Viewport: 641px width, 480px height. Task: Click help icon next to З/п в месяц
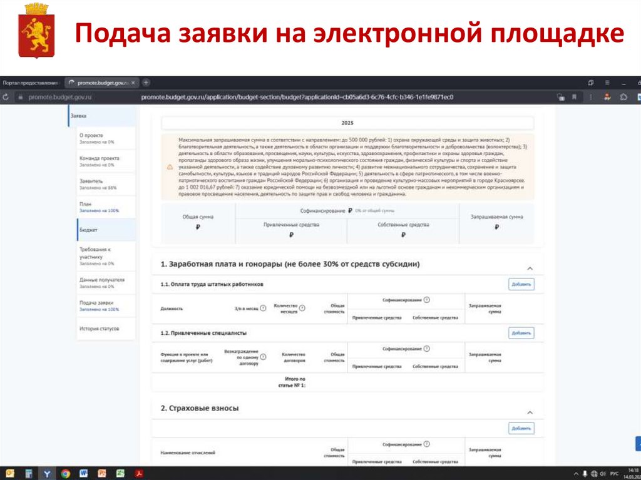(264, 309)
